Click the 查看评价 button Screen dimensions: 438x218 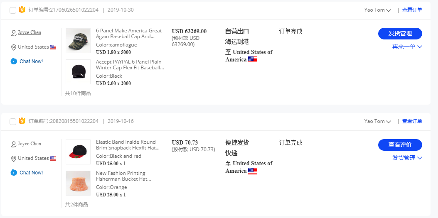(400, 145)
